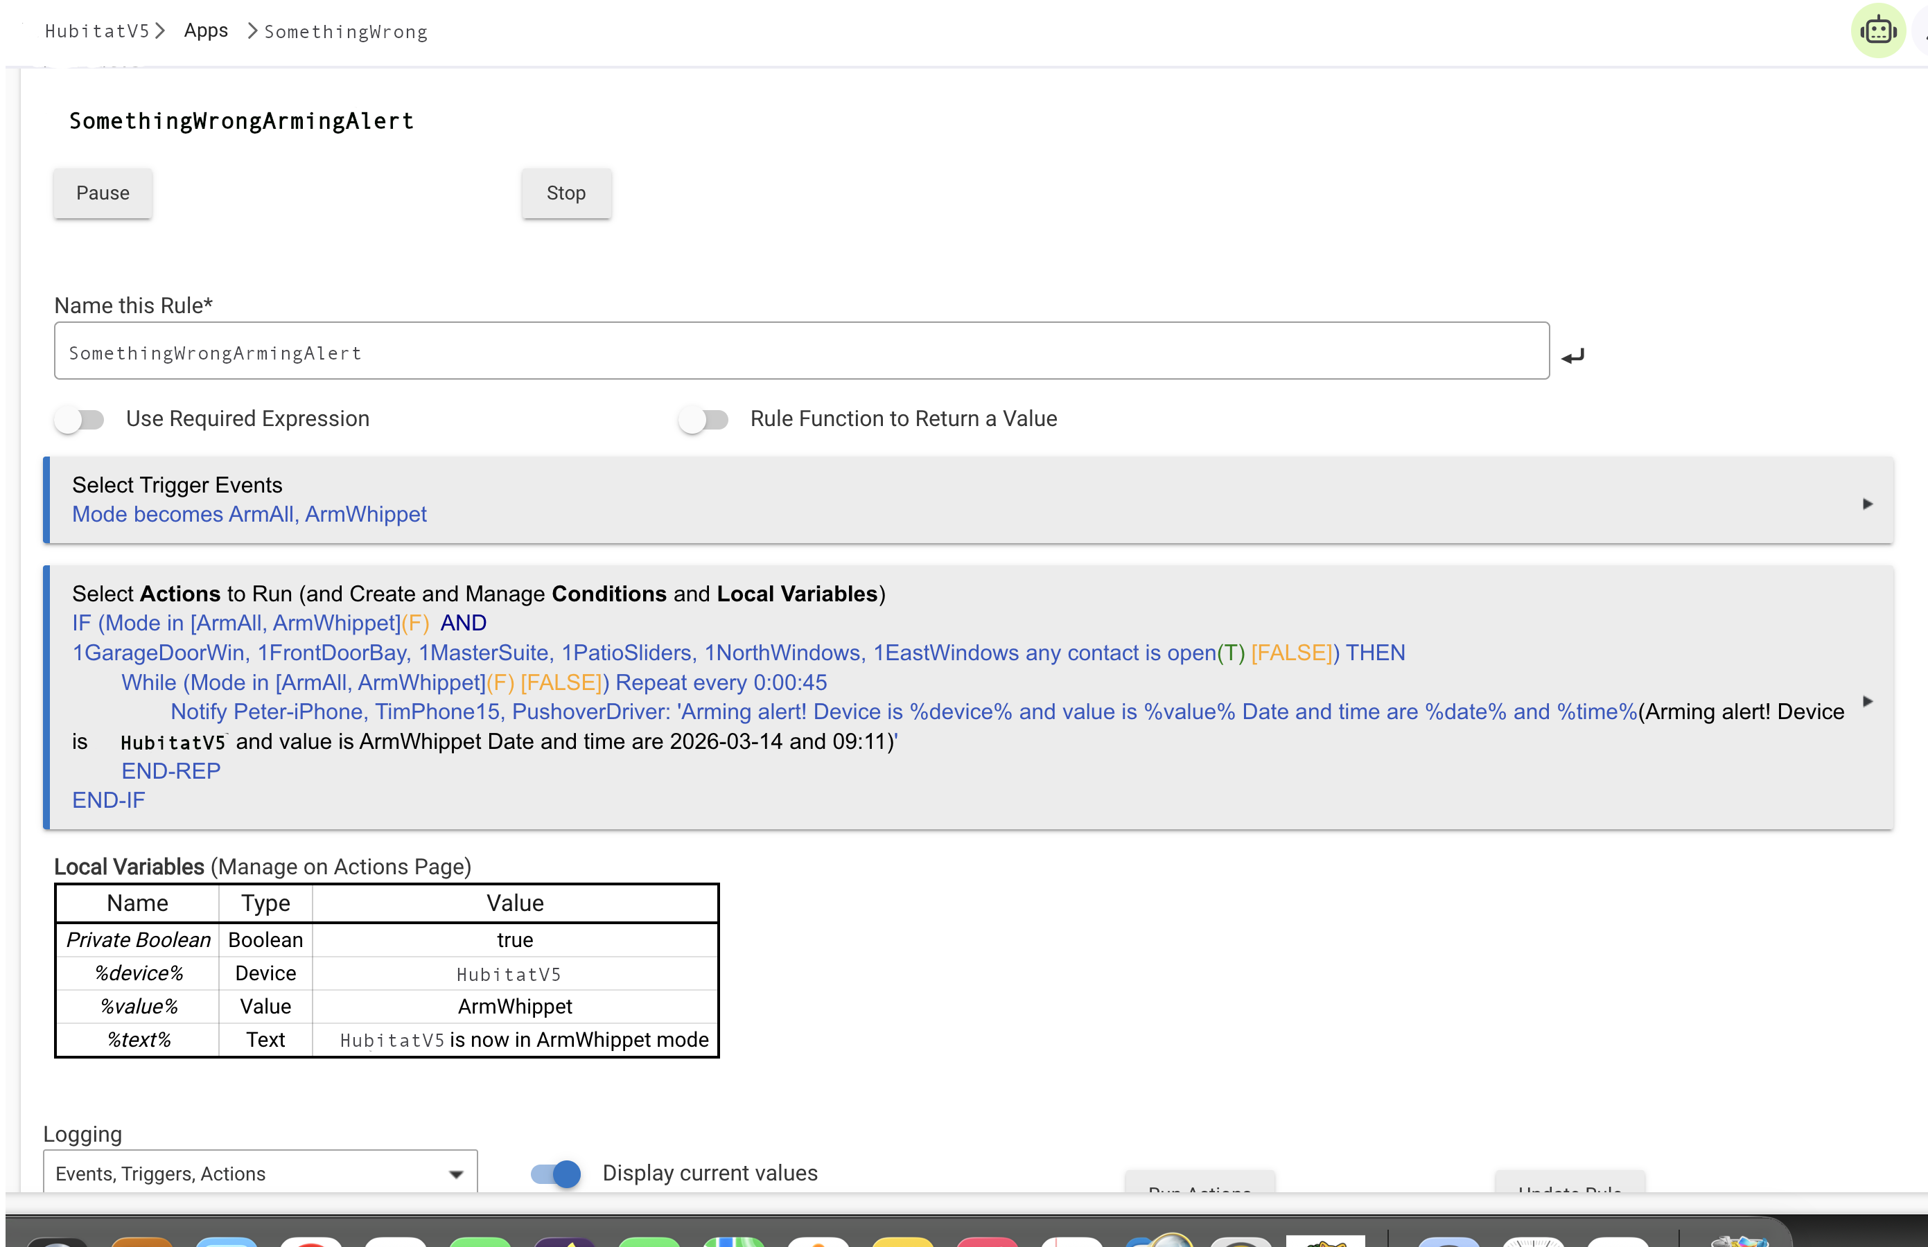
Task: Click the While Repeat every 0:00:45 line
Action: [473, 682]
